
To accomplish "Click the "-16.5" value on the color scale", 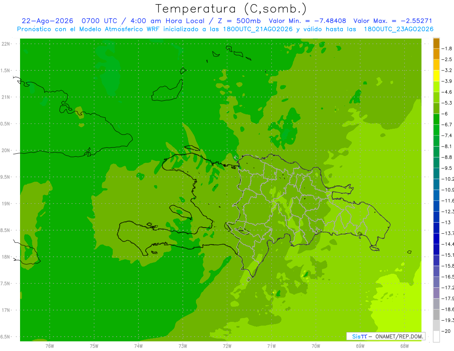I will 448,276.
